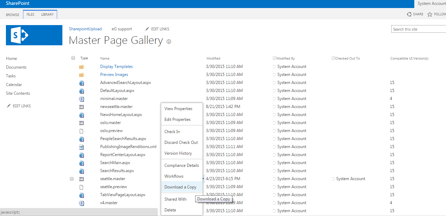Click the DefaultLayout.aspx file type icon
This screenshot has height=216, width=446.
pos(81,91)
